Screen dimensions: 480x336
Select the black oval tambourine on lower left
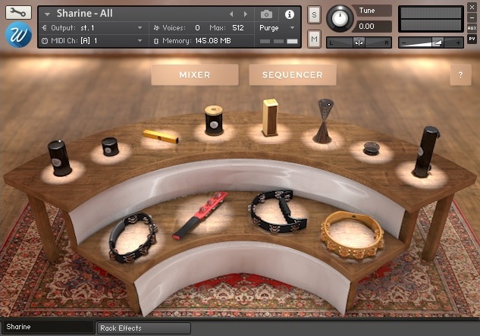pyautogui.click(x=133, y=237)
